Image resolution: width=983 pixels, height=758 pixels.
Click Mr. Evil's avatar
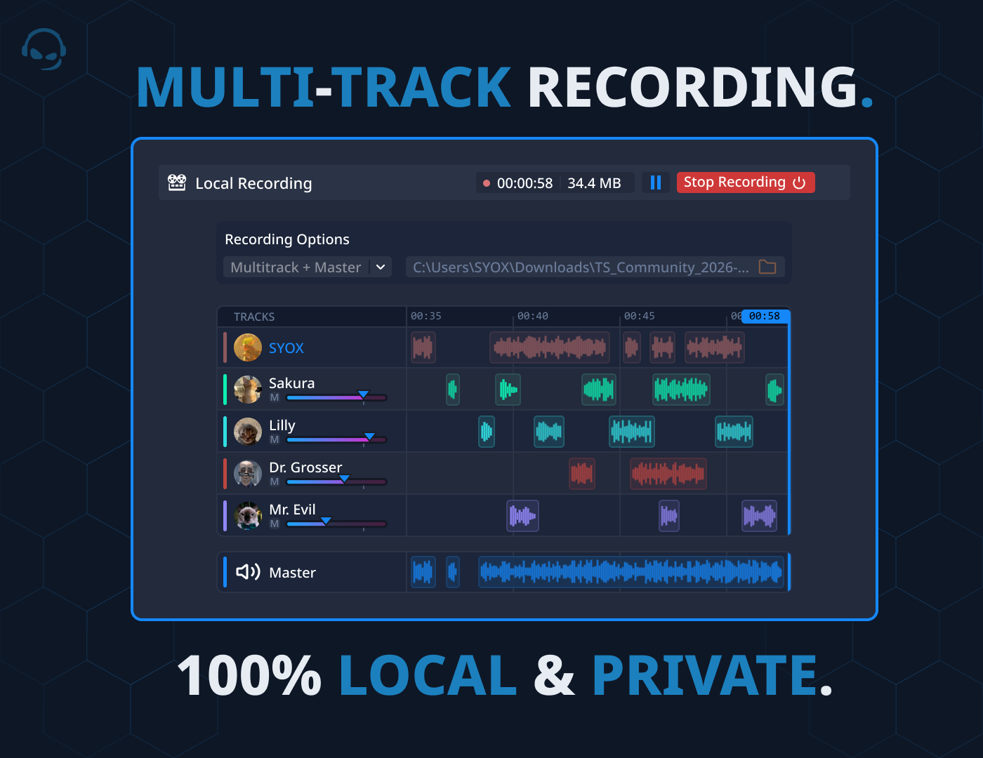248,516
